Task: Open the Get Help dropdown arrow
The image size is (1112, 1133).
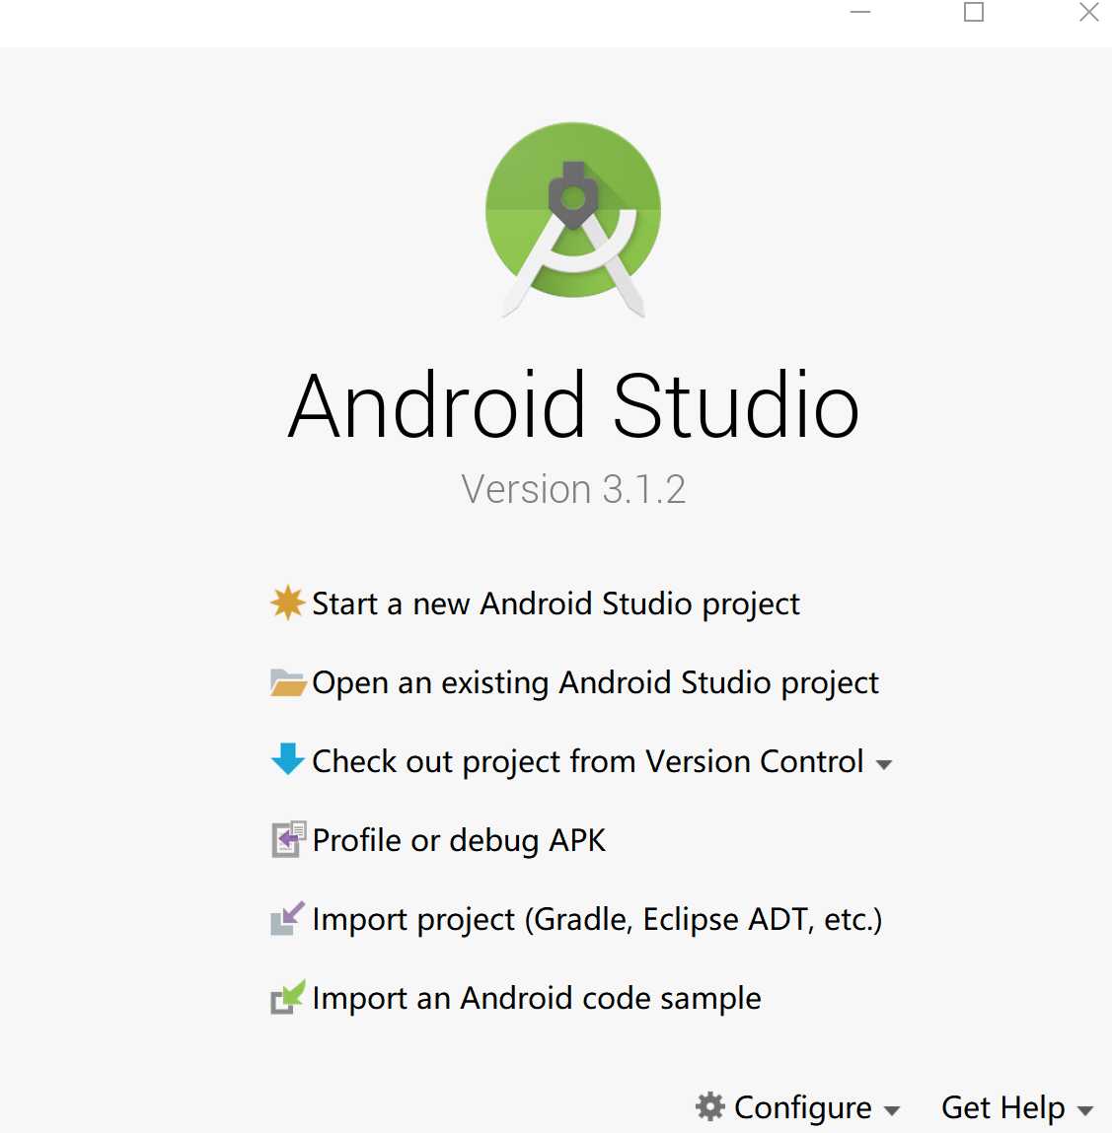Action: pos(1084,1110)
